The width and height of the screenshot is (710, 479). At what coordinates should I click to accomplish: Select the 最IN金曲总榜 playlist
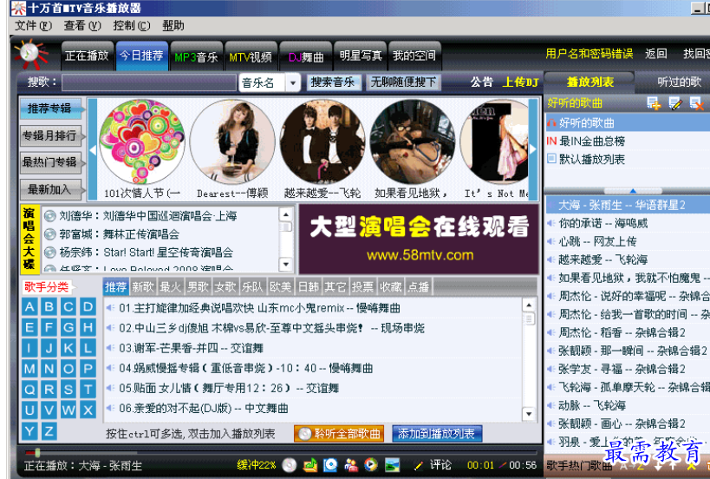pos(627,141)
